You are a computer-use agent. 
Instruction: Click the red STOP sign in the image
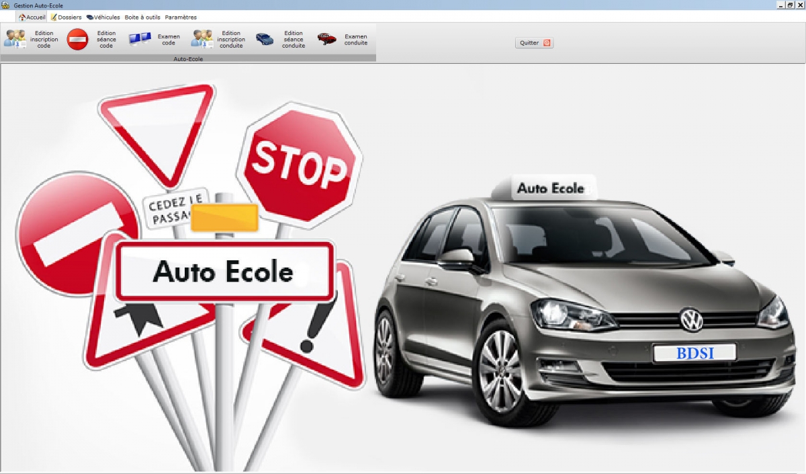click(300, 163)
